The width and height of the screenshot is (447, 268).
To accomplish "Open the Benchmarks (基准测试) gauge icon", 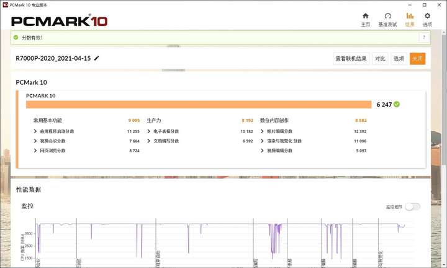I will tap(387, 16).
